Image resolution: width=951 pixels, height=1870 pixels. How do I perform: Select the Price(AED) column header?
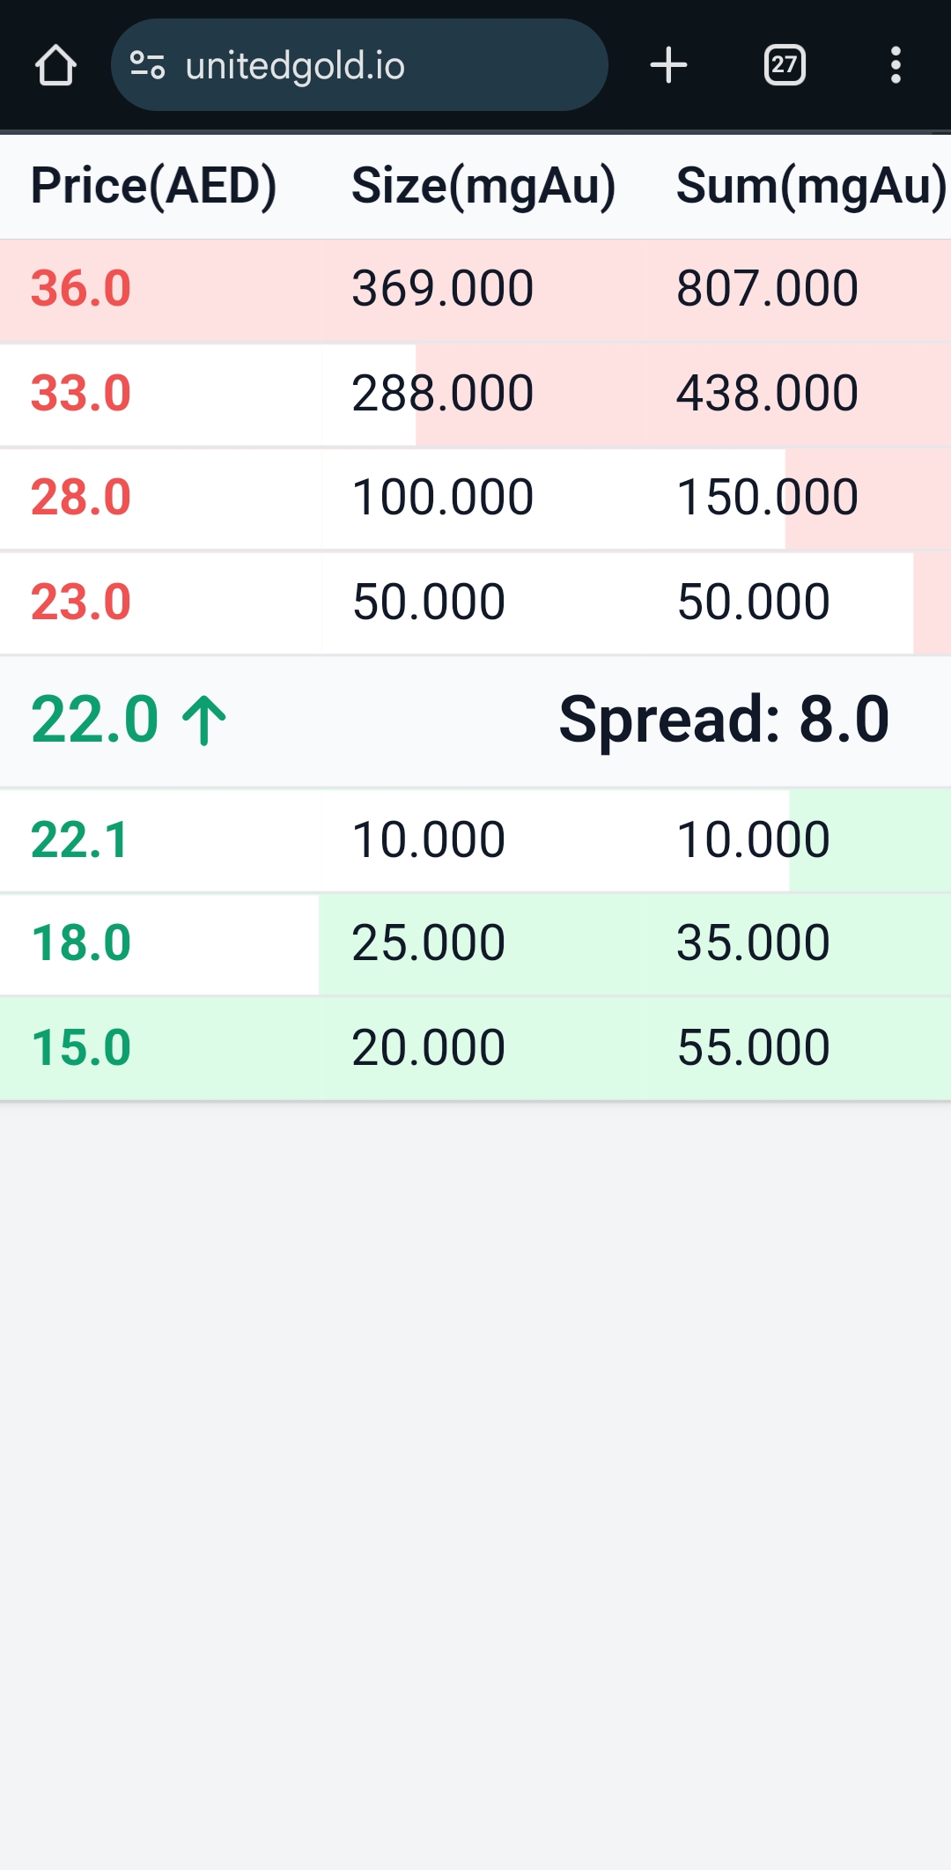tap(154, 186)
